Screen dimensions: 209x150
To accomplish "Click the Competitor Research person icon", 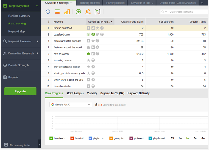I will tap(5, 53).
